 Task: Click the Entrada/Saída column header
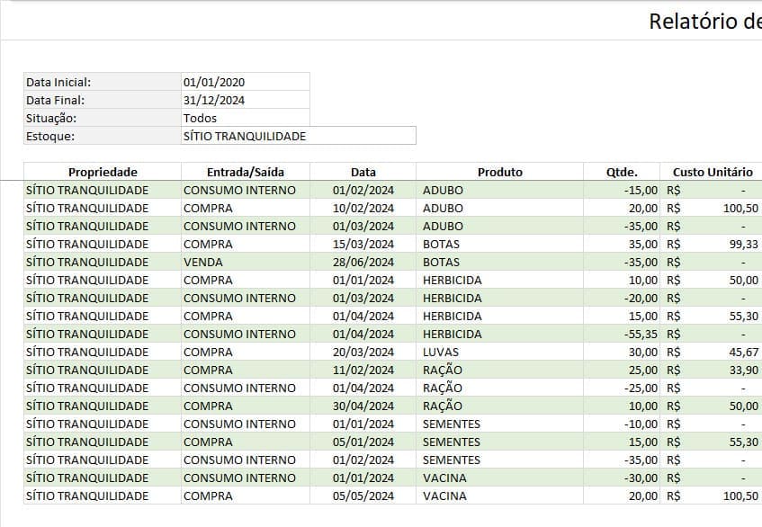pyautogui.click(x=246, y=172)
